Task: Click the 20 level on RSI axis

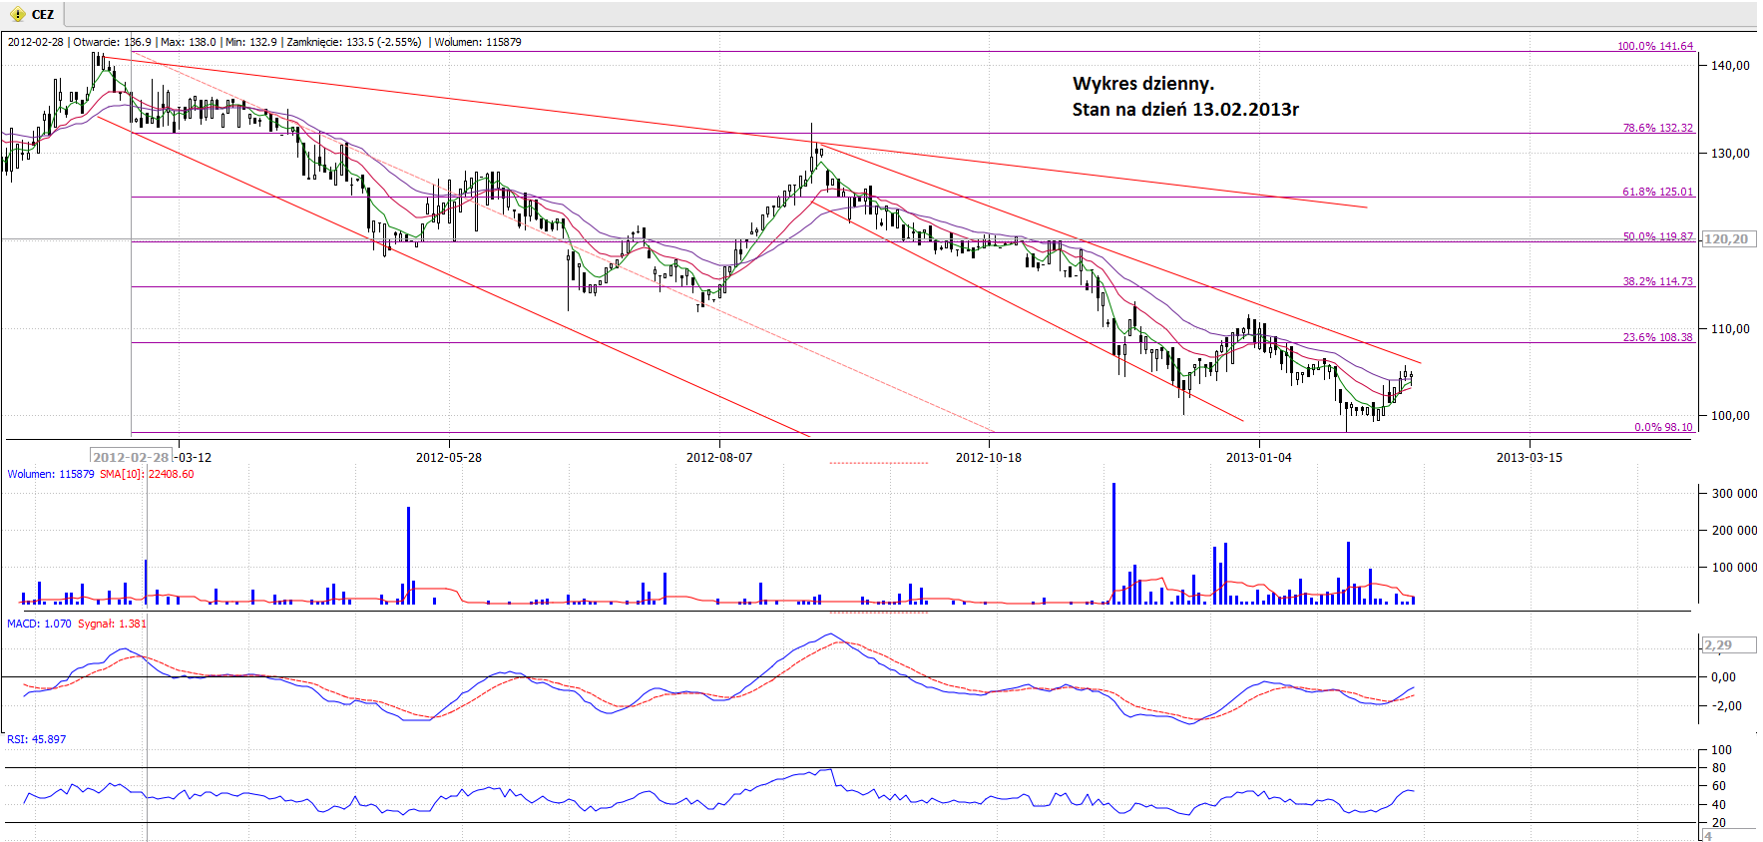Action: point(1718,823)
